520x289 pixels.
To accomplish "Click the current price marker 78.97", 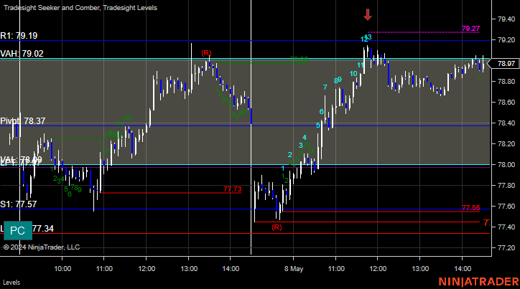I will [506, 64].
